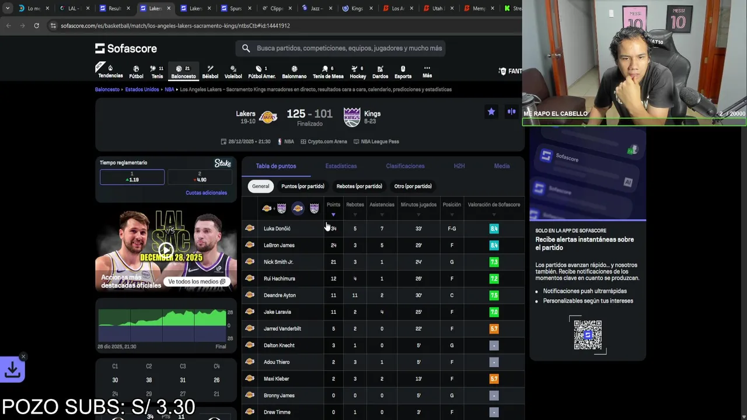Show both teams' players filter

coord(274,208)
